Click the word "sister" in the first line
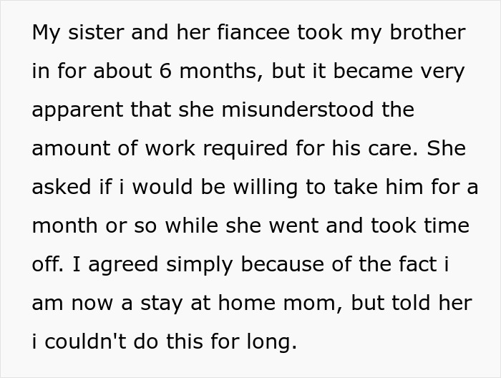Image resolution: width=501 pixels, height=378 pixels. pos(96,33)
